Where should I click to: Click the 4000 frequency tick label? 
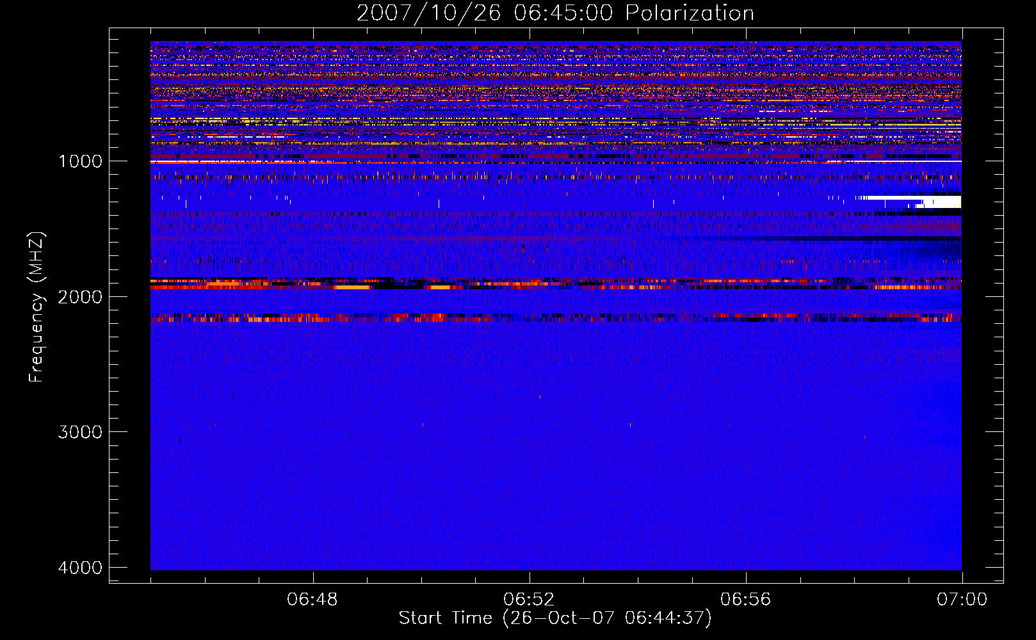coord(81,568)
